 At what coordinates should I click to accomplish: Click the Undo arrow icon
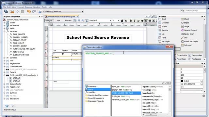pos(29,12)
